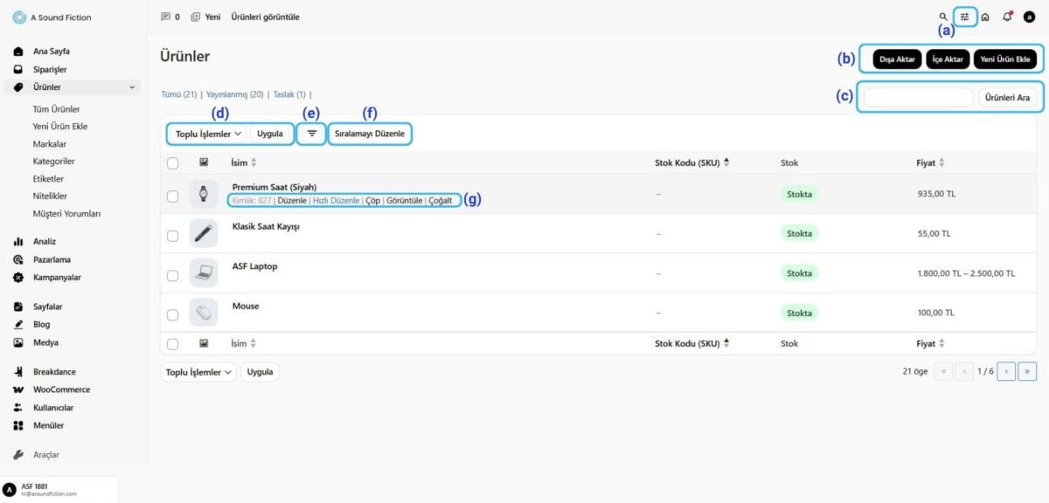Viewport: 1049px width, 503px height.
Task: Open Medya in the sidebar
Action: (x=45, y=342)
